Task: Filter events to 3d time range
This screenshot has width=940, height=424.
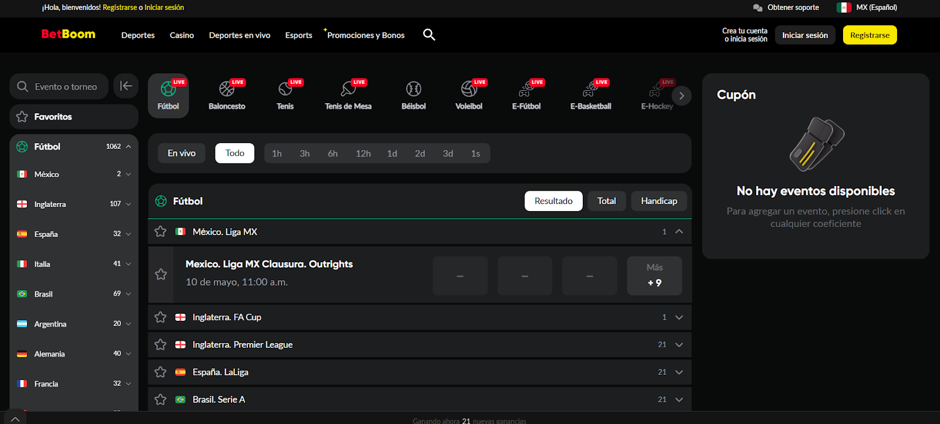Action: tap(448, 153)
